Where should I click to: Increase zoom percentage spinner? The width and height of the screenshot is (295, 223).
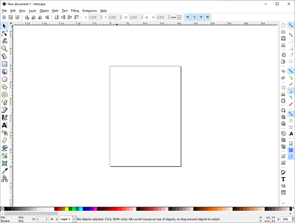[x=293, y=218]
